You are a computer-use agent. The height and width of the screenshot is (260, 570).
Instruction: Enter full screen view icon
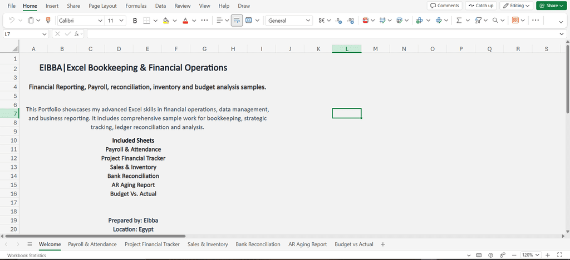[559, 256]
